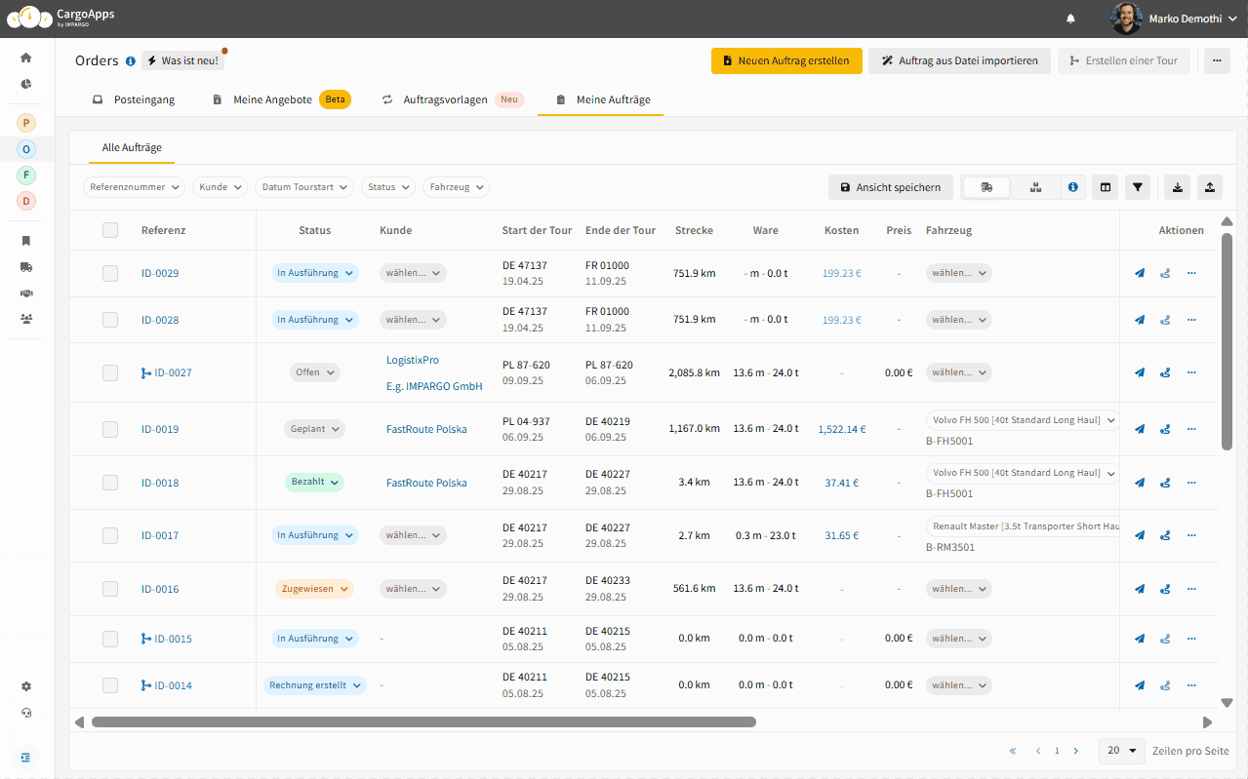The height and width of the screenshot is (779, 1248).
Task: Select all orders with header checkbox
Action: click(110, 230)
